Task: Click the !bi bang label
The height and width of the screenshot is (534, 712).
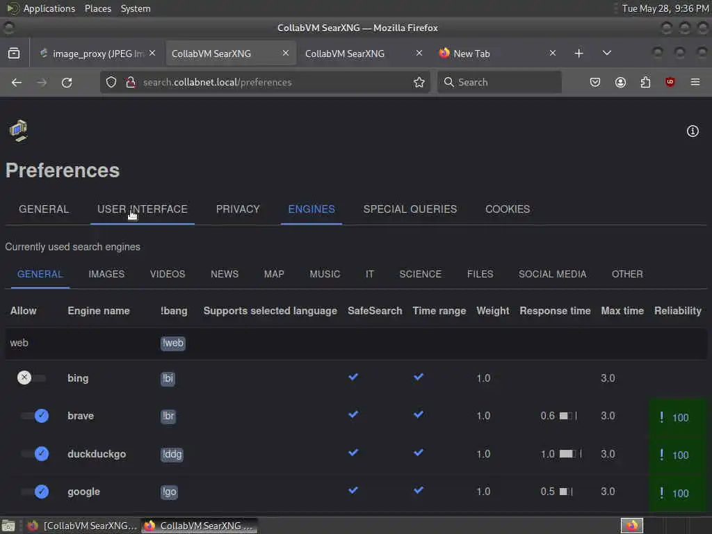Action: pyautogui.click(x=168, y=378)
